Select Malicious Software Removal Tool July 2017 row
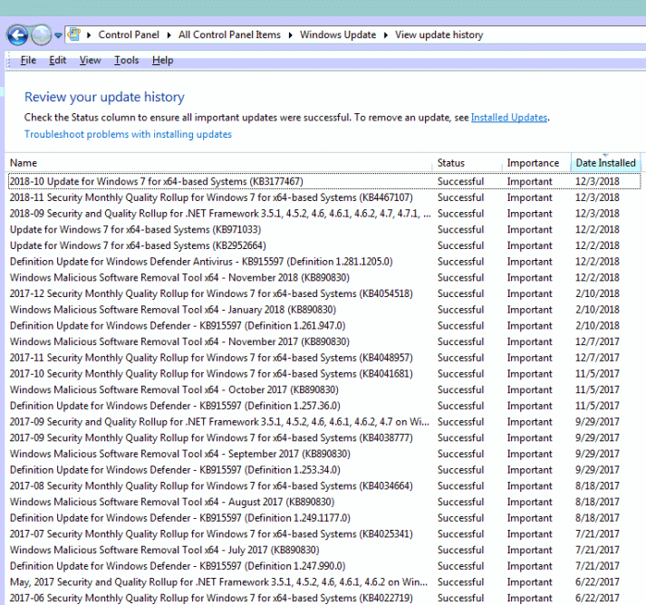 [323, 551]
